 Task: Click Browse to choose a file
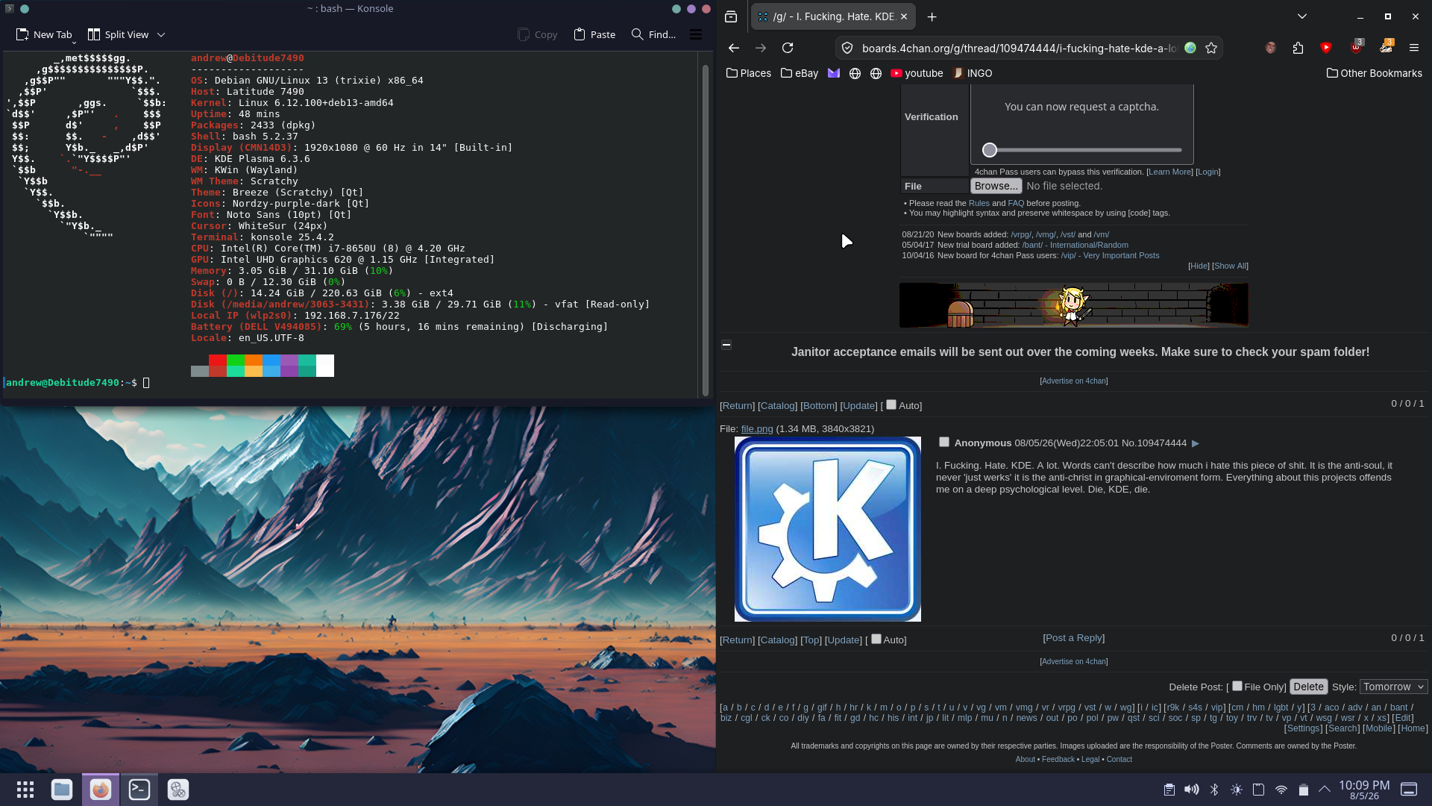tap(996, 186)
